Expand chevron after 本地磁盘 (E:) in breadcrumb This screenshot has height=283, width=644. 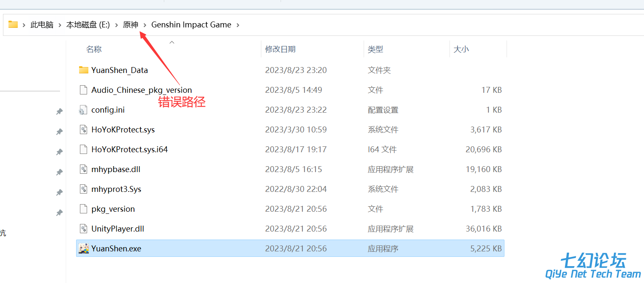pyautogui.click(x=116, y=25)
